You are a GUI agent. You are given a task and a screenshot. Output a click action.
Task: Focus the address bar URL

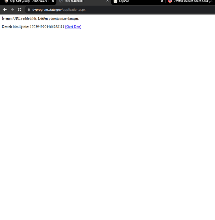pyautogui.click(x=59, y=10)
